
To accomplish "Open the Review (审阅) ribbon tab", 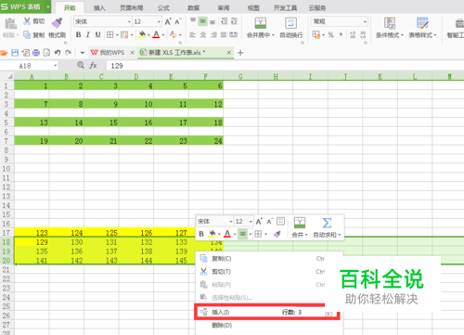I will (224, 7).
